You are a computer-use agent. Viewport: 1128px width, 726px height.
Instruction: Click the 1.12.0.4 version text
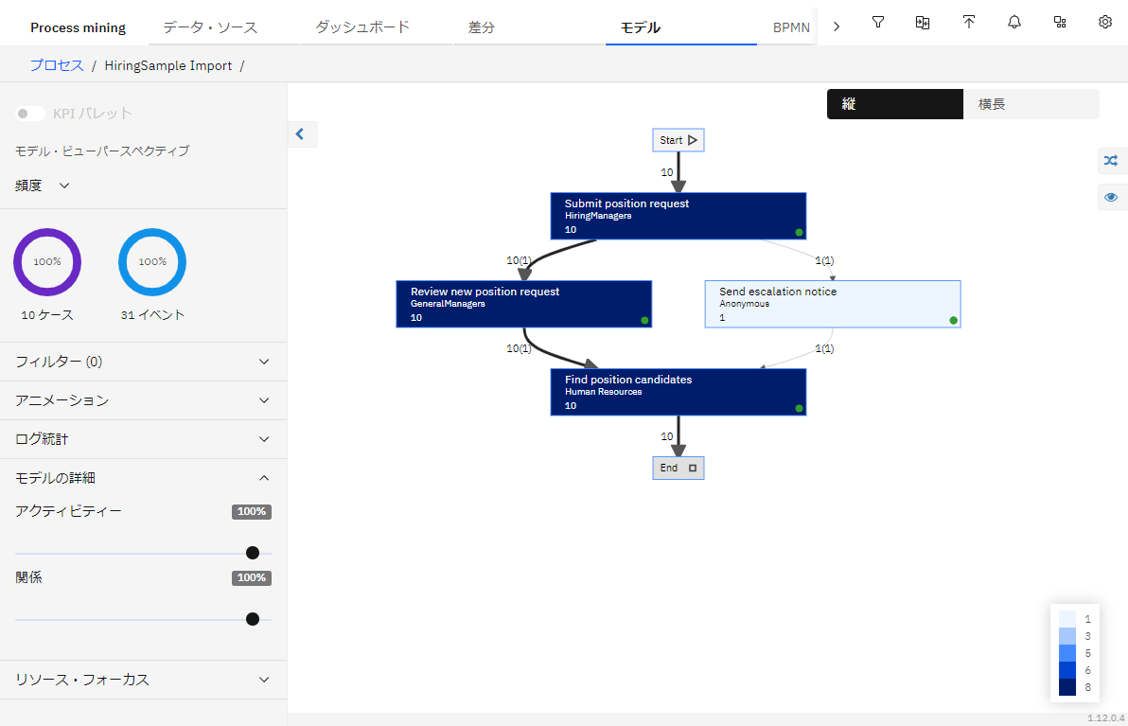(x=1105, y=718)
